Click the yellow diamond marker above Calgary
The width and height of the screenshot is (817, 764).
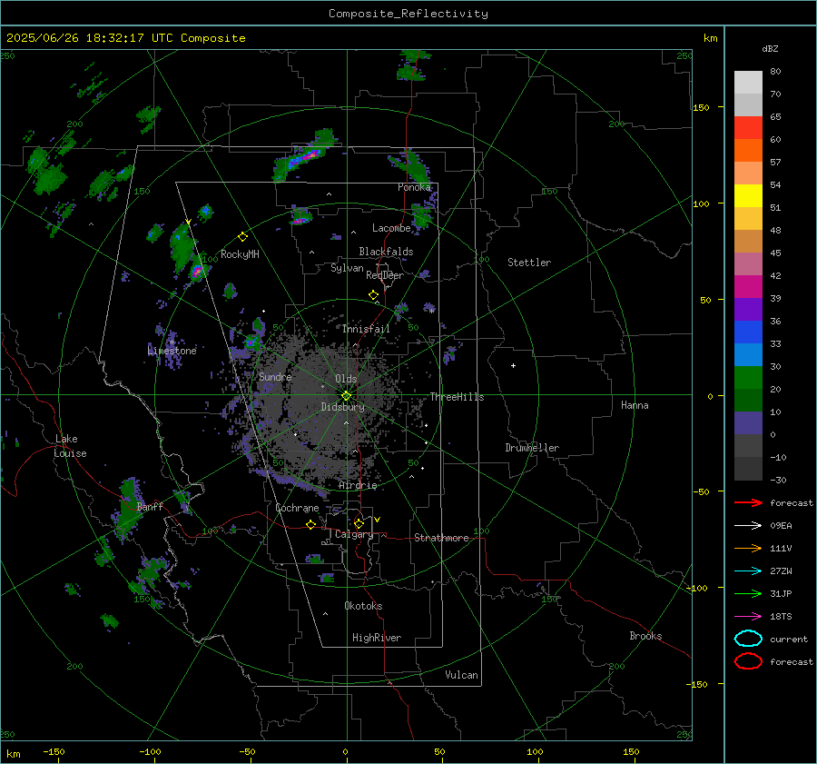359,523
